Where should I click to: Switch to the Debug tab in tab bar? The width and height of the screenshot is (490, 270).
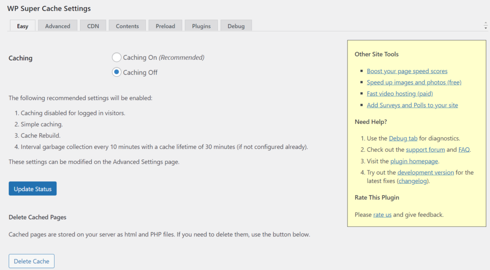point(236,26)
